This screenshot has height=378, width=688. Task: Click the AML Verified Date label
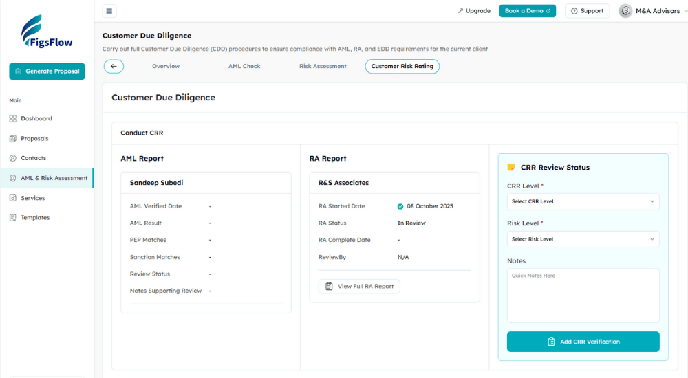click(155, 206)
